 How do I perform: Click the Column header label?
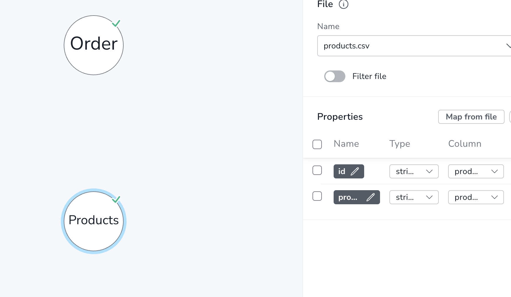465,144
